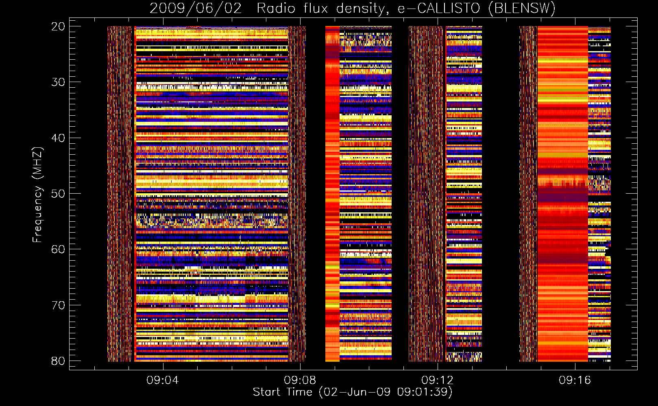The width and height of the screenshot is (658, 406).
Task: Click the 40 MHz frequency tick label
Action: pos(58,138)
